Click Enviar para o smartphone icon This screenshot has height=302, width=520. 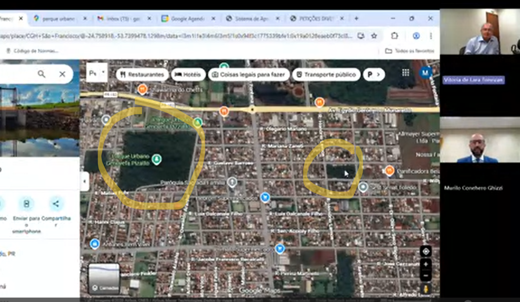[x=26, y=204]
